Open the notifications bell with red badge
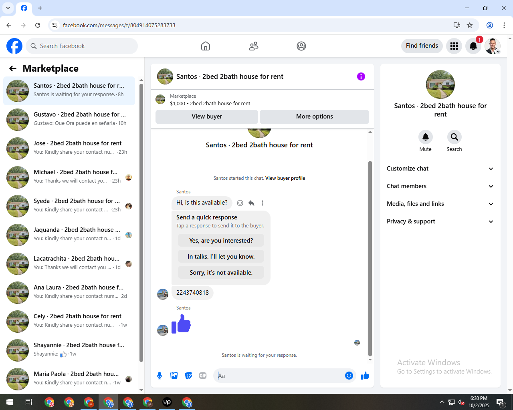Image resolution: width=513 pixels, height=410 pixels. tap(473, 46)
